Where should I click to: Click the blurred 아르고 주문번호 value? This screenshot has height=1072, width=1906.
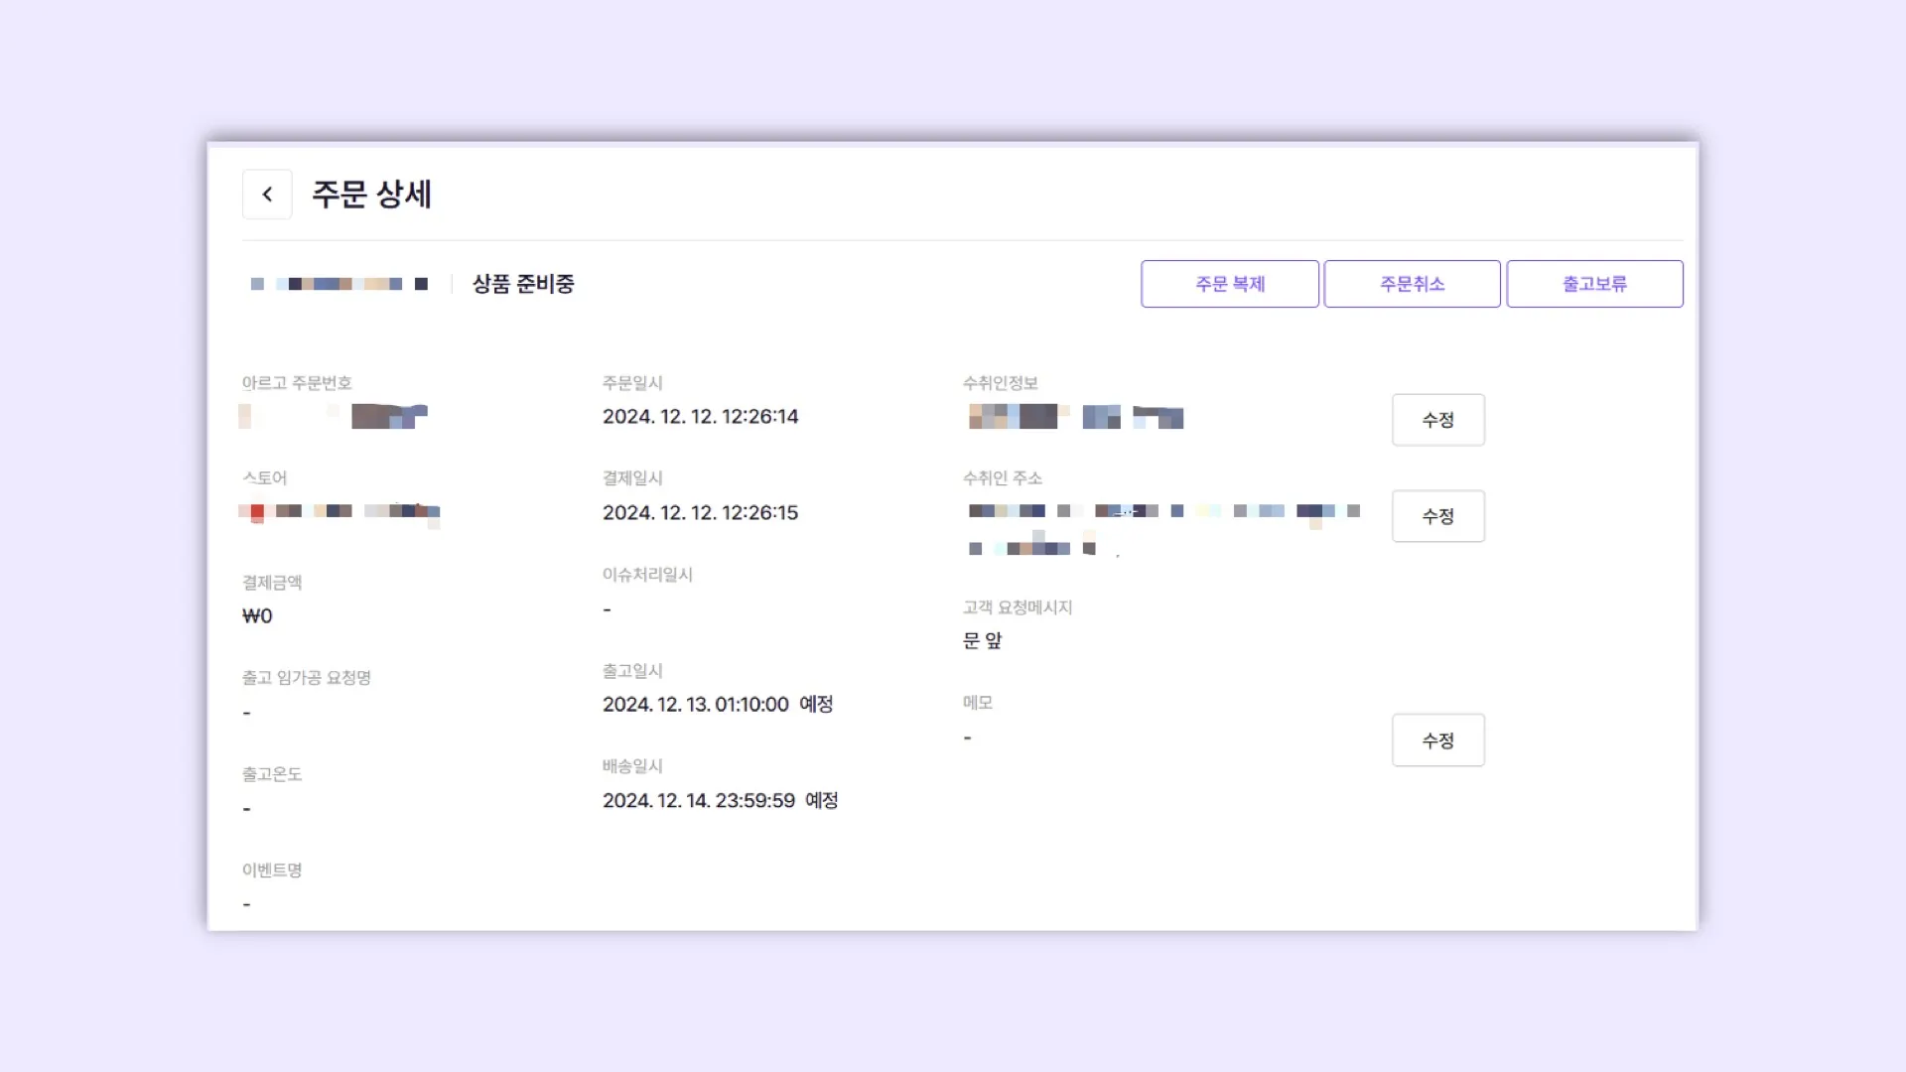click(x=336, y=416)
